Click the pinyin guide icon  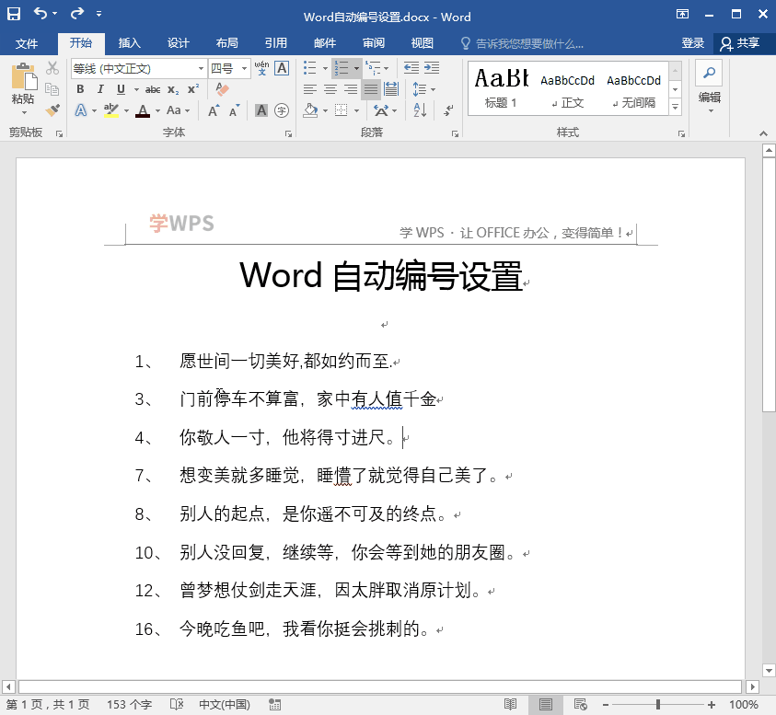[x=262, y=66]
